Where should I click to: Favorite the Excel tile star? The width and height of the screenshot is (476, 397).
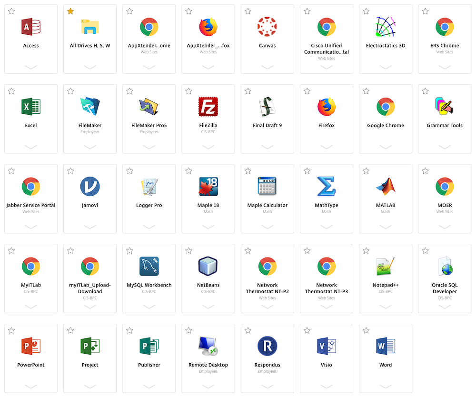[x=11, y=91]
